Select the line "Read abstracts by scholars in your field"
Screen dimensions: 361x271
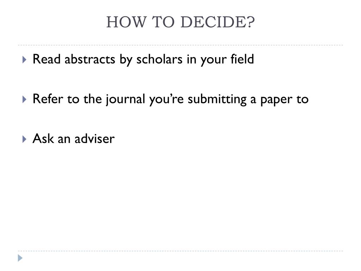coord(143,59)
